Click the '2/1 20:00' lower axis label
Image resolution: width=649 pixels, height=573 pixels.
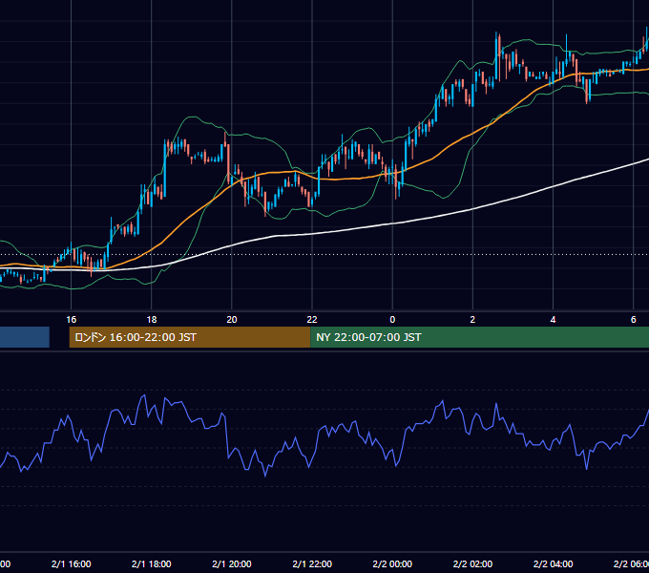[232, 563]
